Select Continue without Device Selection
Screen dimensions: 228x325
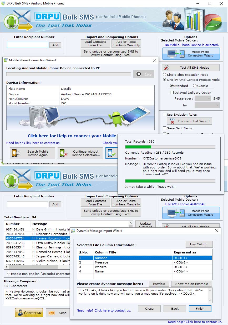point(80,153)
